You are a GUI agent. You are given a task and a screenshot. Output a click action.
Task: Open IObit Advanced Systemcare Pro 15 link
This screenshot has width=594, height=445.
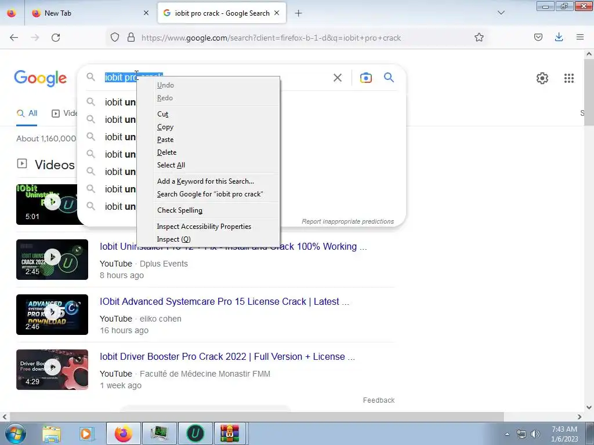[224, 301]
